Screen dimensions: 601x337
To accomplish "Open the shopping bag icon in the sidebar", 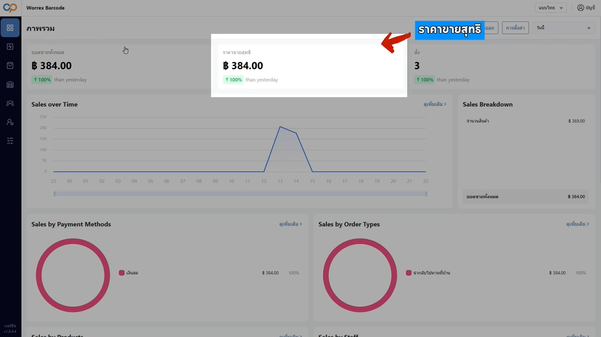I will (10, 66).
